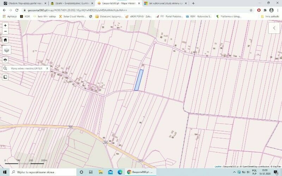Reload the page
Screen dimensions: 282x176
[x=17, y=10]
